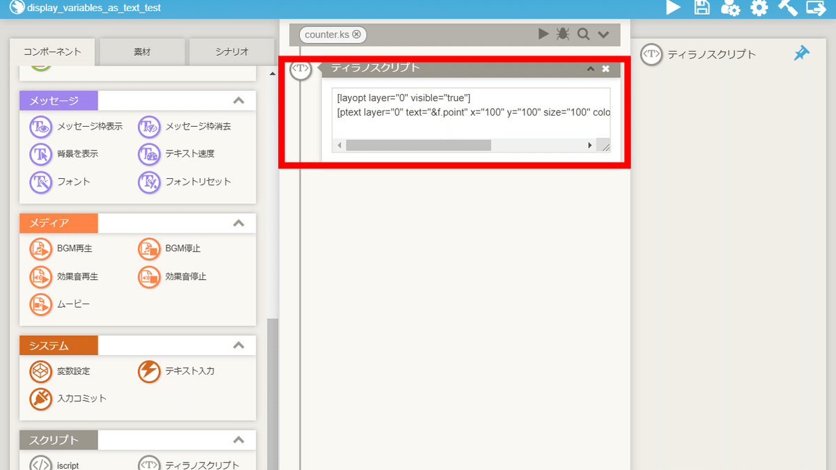
Task: Select 変数設定 component
Action: pyautogui.click(x=60, y=371)
